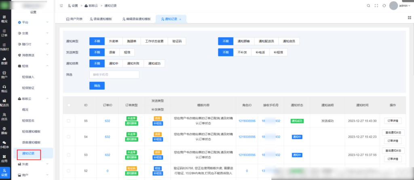The image size is (414, 180).
Task: Tick the checkbox for row ID 52
Action: 69,171
